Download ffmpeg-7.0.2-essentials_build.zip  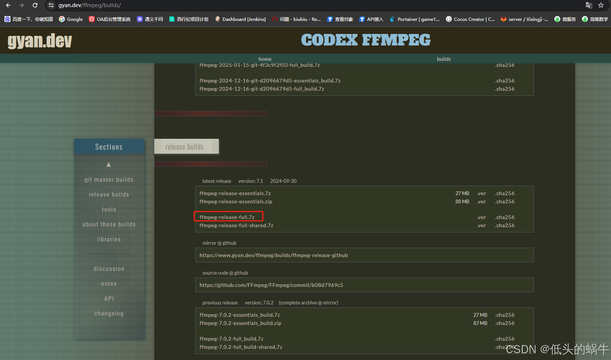click(x=240, y=323)
